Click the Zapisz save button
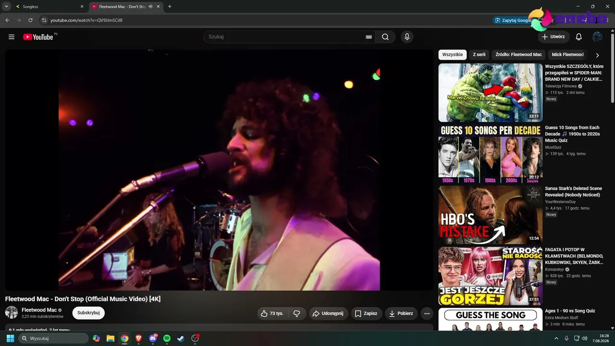Screen dimensions: 615x346 point(367,313)
